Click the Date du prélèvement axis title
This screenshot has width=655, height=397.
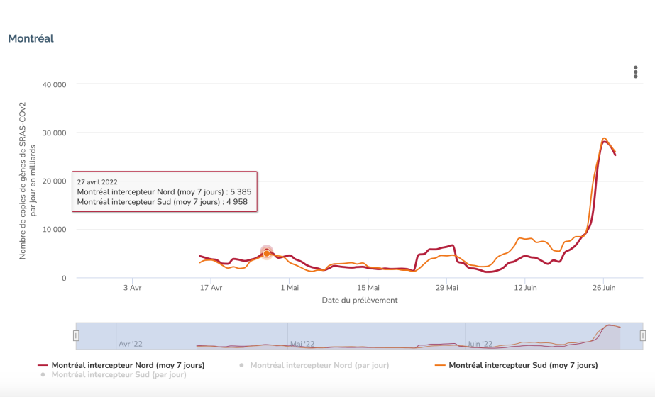(360, 301)
